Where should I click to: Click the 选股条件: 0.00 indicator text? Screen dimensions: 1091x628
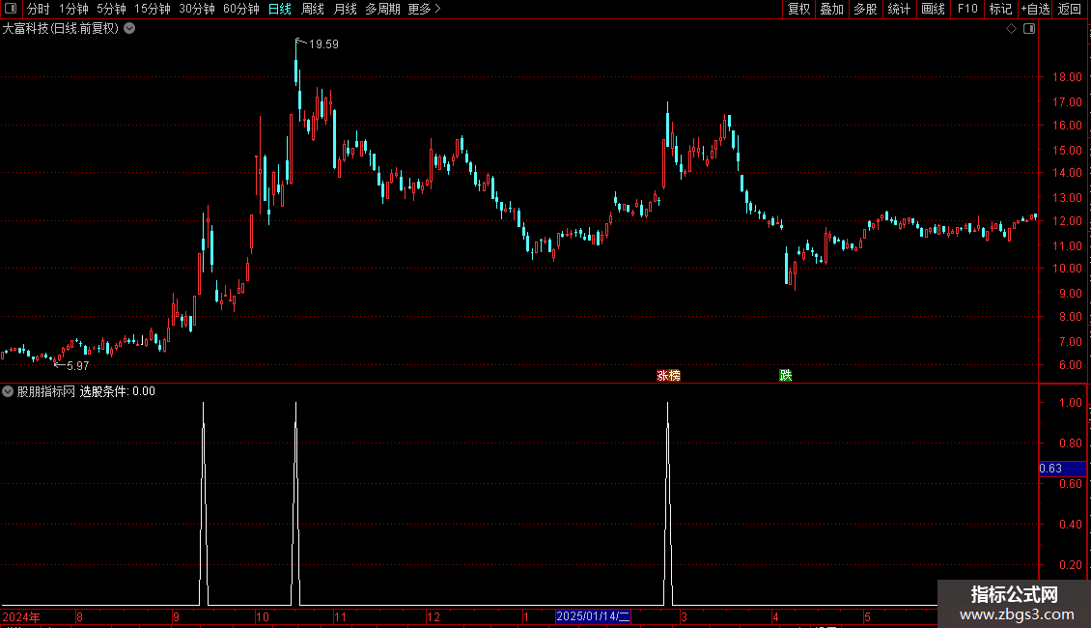coord(118,391)
